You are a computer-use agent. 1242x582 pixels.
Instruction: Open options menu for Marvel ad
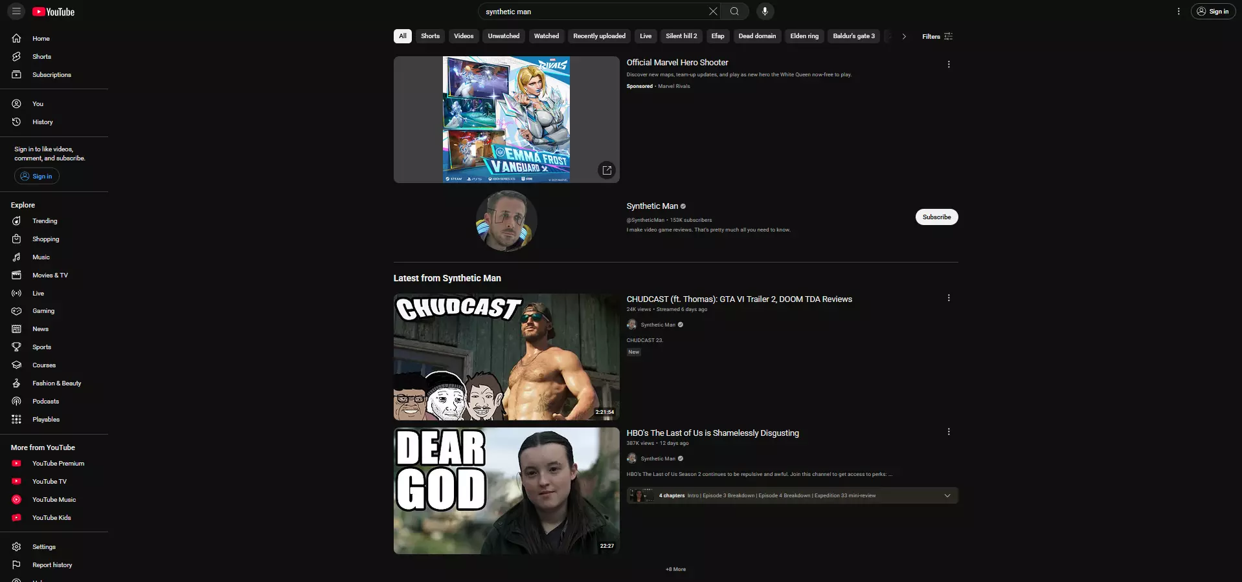(x=949, y=65)
